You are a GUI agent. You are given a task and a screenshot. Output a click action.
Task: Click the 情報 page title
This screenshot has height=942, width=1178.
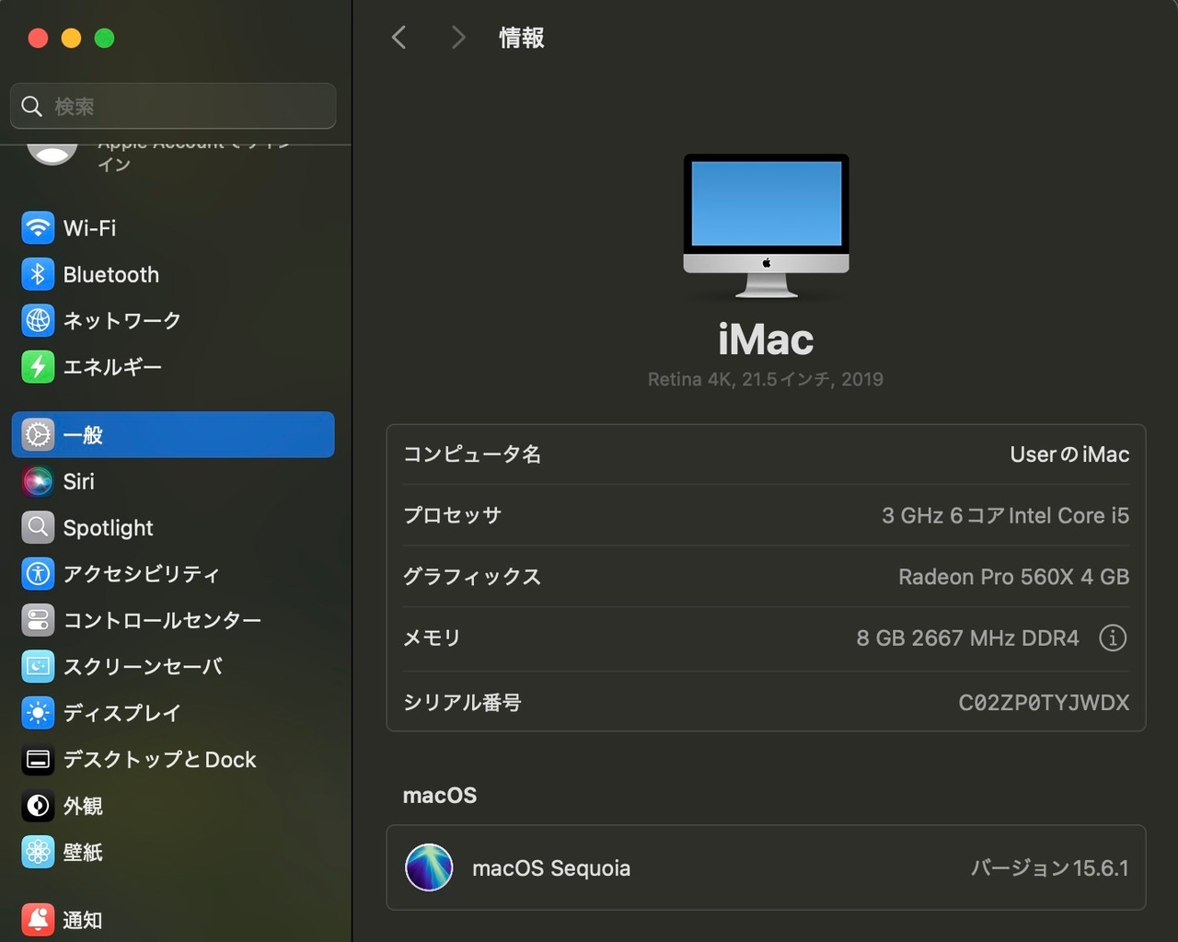pos(522,38)
